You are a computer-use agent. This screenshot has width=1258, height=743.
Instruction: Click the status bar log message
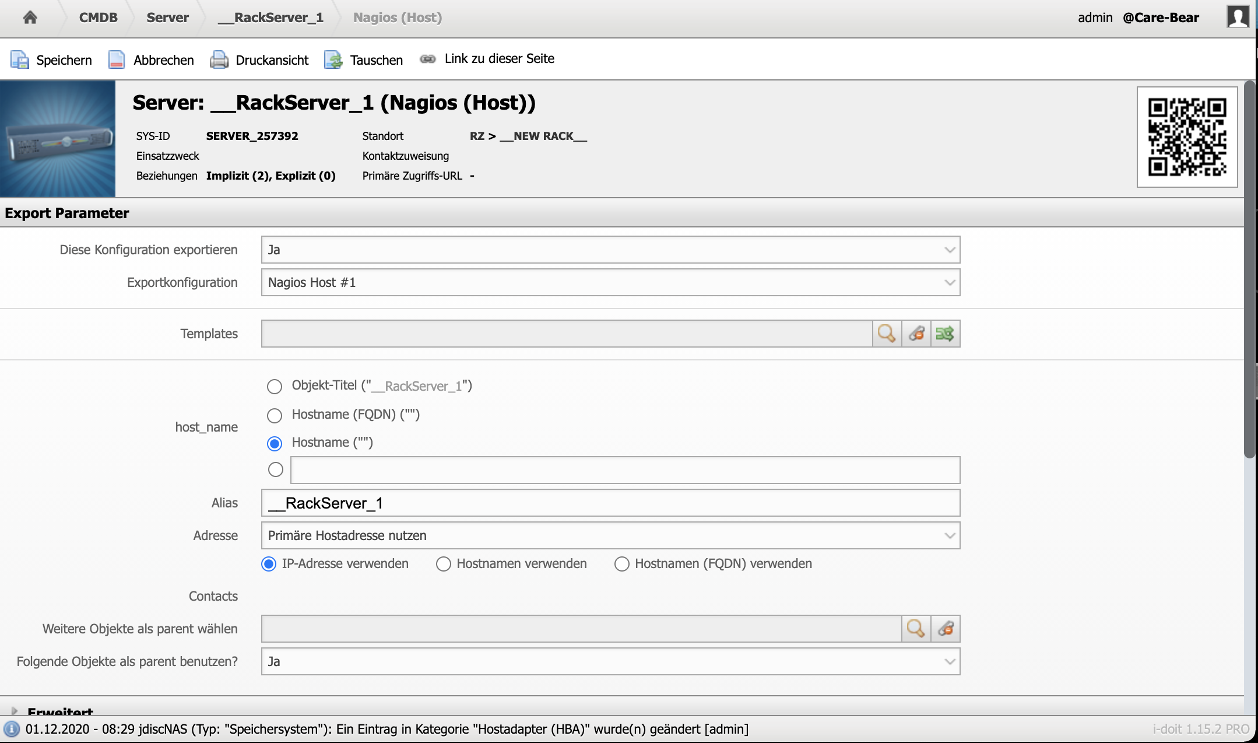click(x=387, y=729)
